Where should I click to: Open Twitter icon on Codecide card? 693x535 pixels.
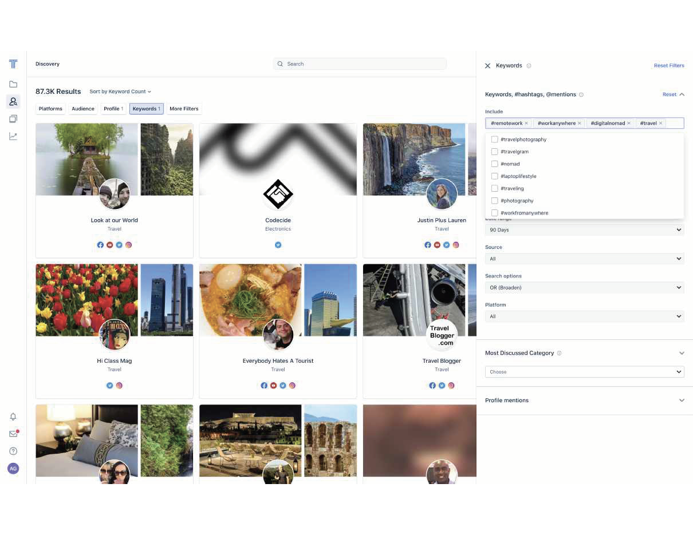tap(278, 245)
